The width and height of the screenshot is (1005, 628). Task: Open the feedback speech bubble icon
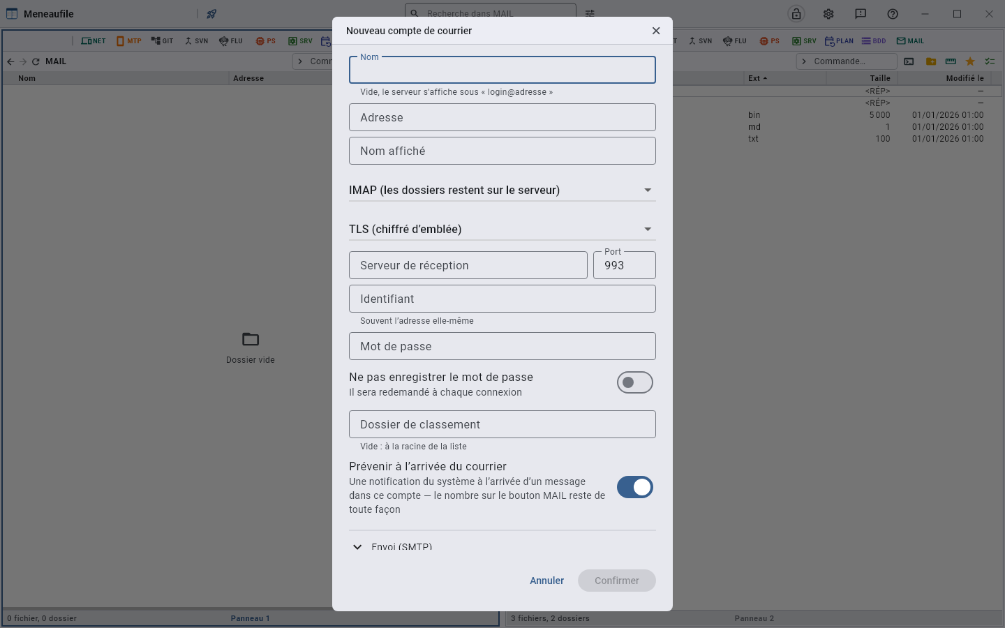pyautogui.click(x=861, y=14)
